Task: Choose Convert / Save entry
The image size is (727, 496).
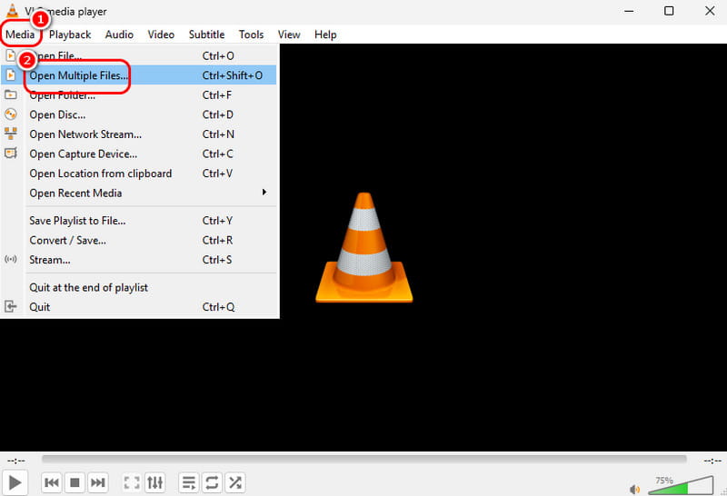Action: [x=139, y=240]
